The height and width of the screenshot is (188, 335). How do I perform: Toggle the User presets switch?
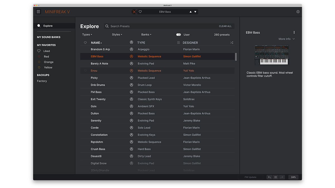coord(178,35)
